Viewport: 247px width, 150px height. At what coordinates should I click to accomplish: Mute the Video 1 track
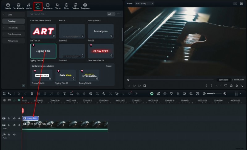(x=14, y=124)
